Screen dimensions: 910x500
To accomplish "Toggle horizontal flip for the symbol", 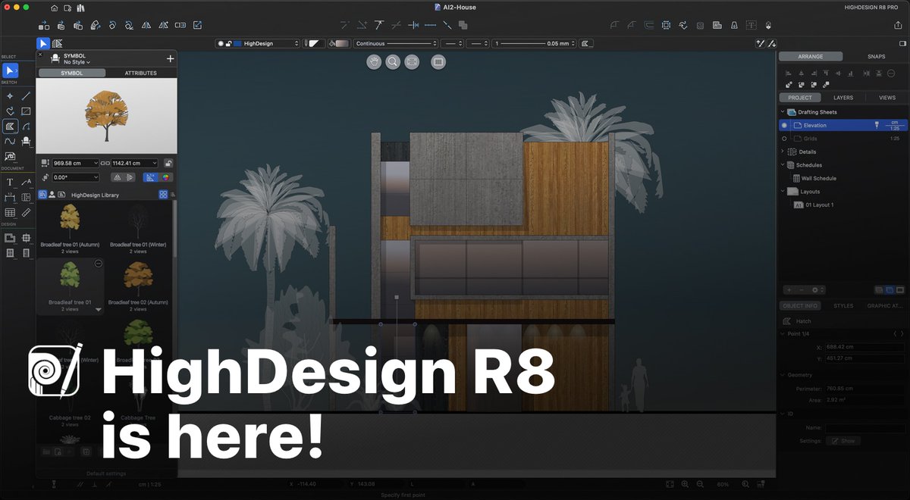I will coord(117,177).
